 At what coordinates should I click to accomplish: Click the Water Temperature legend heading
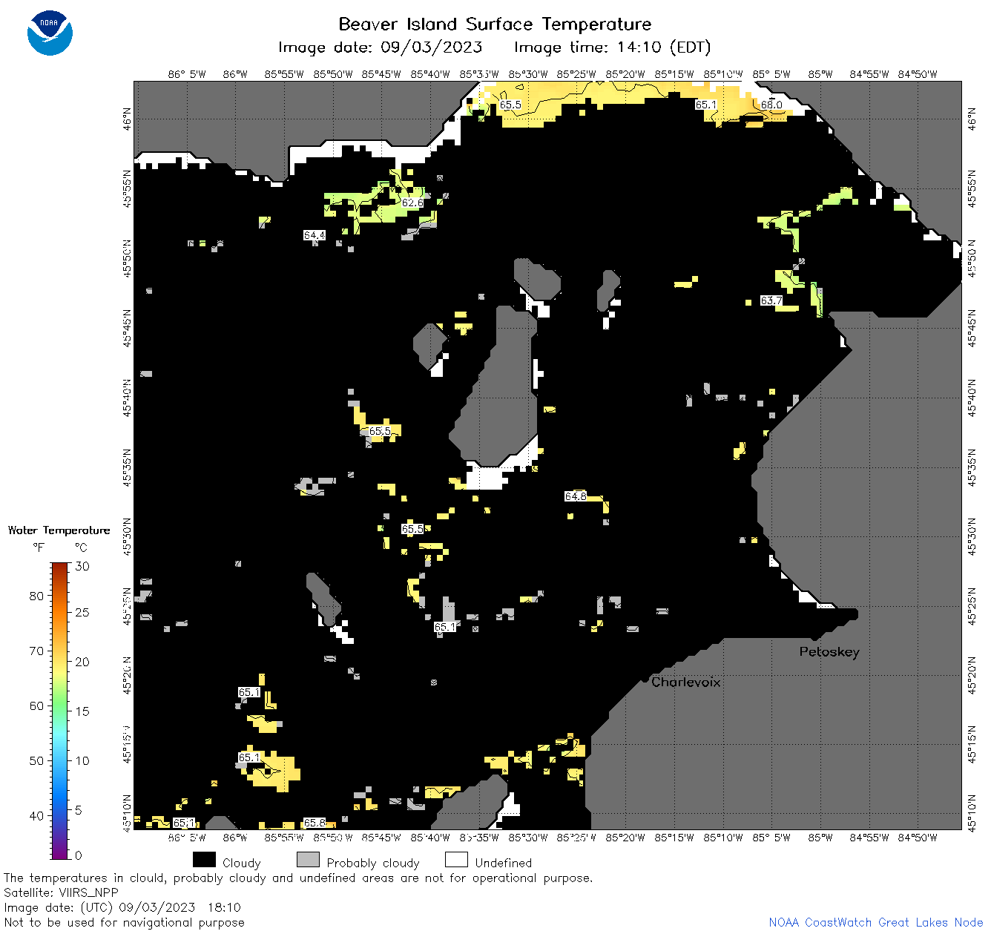click(59, 530)
